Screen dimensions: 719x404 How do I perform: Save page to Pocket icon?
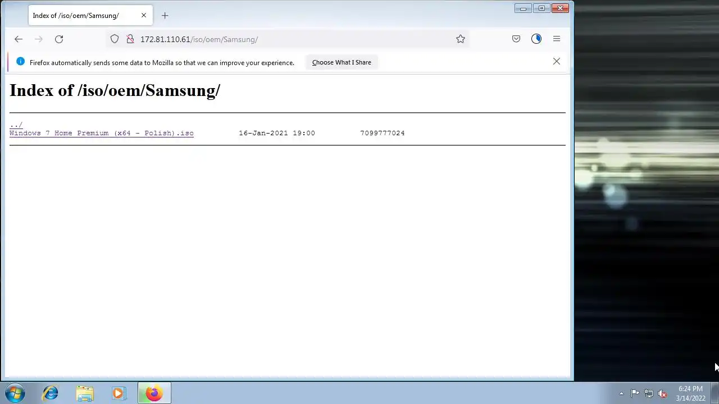pyautogui.click(x=516, y=39)
